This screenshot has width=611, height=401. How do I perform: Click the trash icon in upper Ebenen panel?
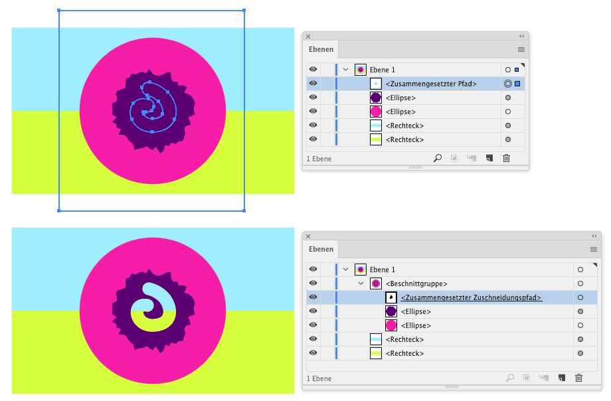506,158
